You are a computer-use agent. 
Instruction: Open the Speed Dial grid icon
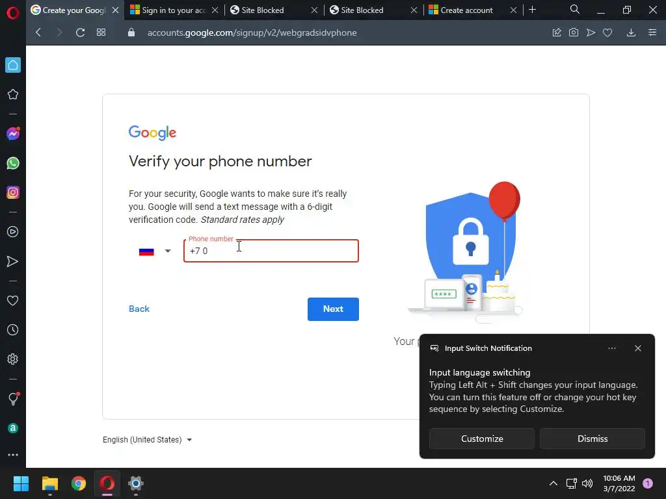tap(101, 32)
